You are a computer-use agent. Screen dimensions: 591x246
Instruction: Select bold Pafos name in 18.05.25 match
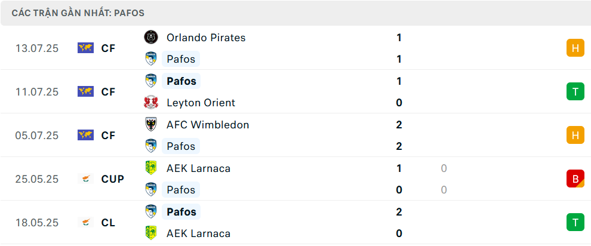[181, 212]
